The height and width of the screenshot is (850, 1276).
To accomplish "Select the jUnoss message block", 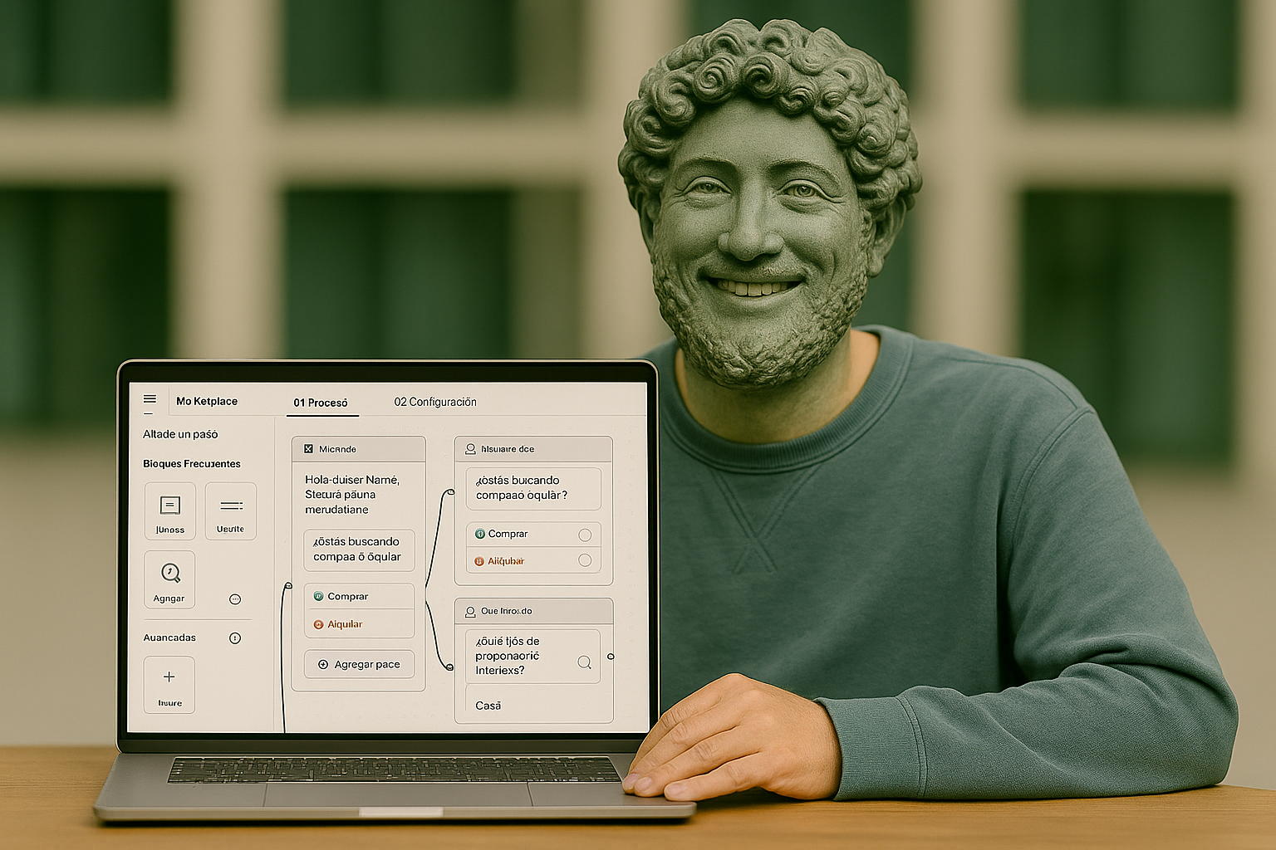I will [170, 511].
